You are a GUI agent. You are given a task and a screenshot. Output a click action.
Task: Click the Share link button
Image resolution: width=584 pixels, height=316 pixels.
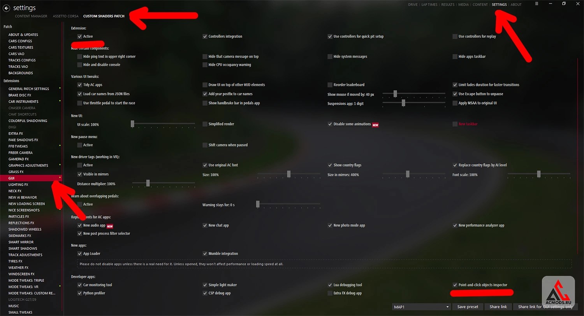(498, 307)
